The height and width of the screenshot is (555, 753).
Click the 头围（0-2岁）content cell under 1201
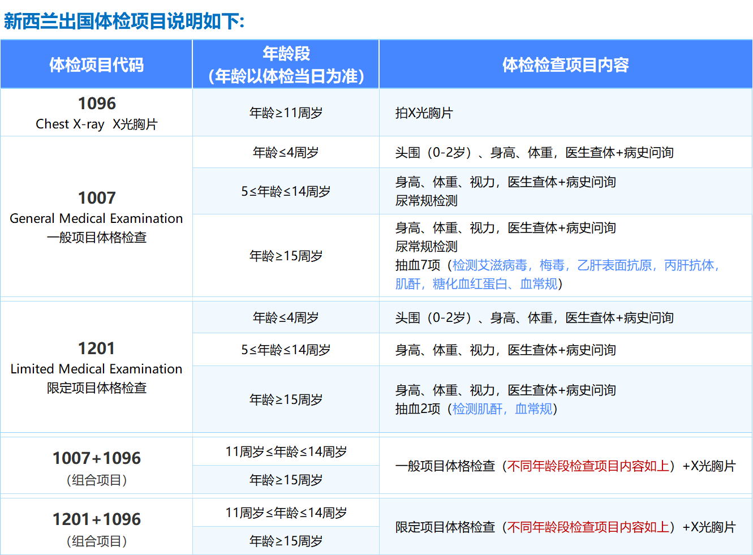(x=509, y=317)
